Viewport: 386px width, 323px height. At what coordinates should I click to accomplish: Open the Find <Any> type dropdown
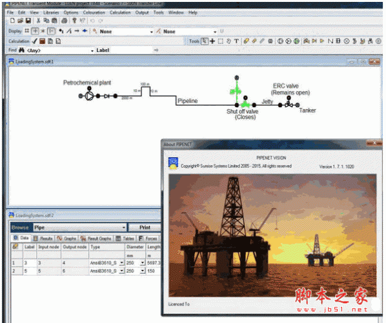click(92, 50)
